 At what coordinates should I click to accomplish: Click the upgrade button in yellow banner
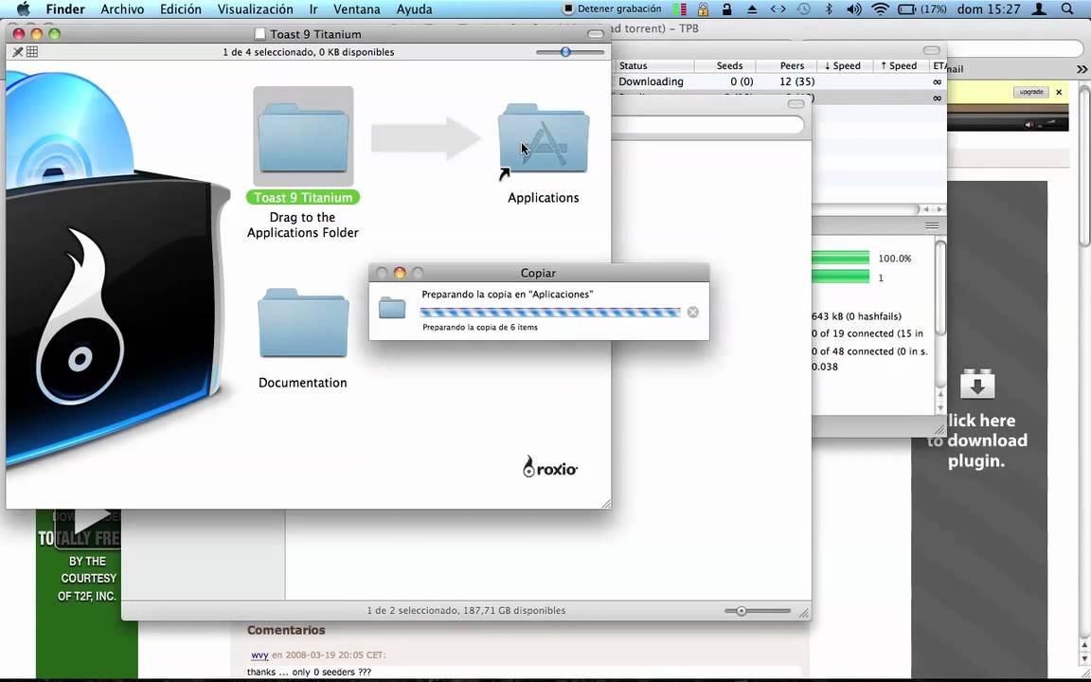pyautogui.click(x=1031, y=92)
